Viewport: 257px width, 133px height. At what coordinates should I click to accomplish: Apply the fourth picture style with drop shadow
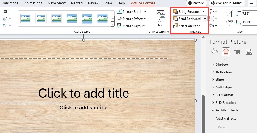tap(72, 18)
